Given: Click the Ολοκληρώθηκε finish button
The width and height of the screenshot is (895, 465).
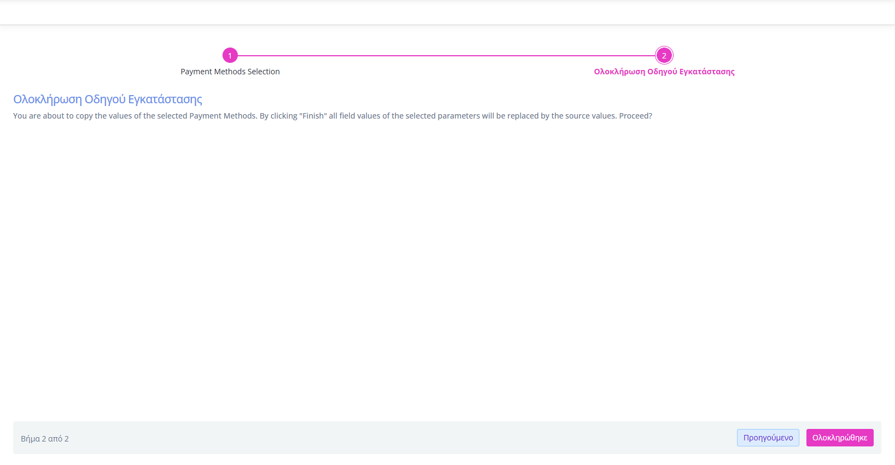Looking at the screenshot, I should (840, 438).
